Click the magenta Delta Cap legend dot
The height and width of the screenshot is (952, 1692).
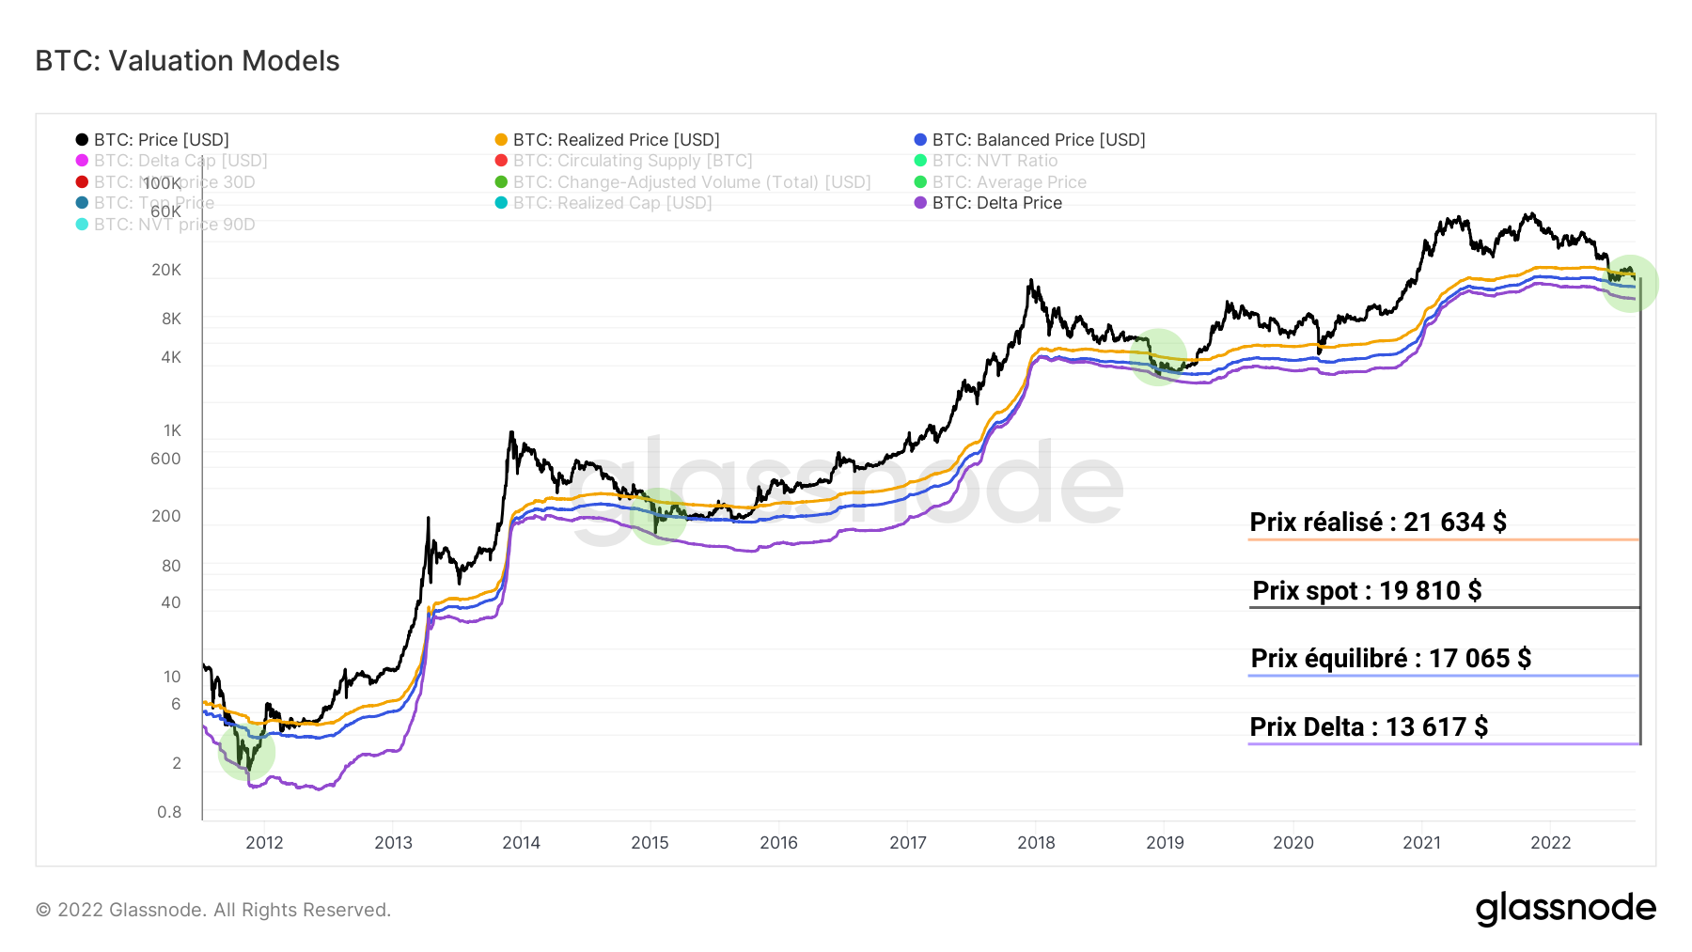82,161
